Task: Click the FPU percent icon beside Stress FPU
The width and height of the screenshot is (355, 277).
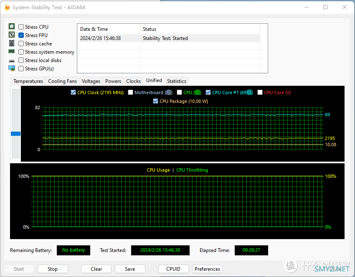Action: [x=12, y=35]
